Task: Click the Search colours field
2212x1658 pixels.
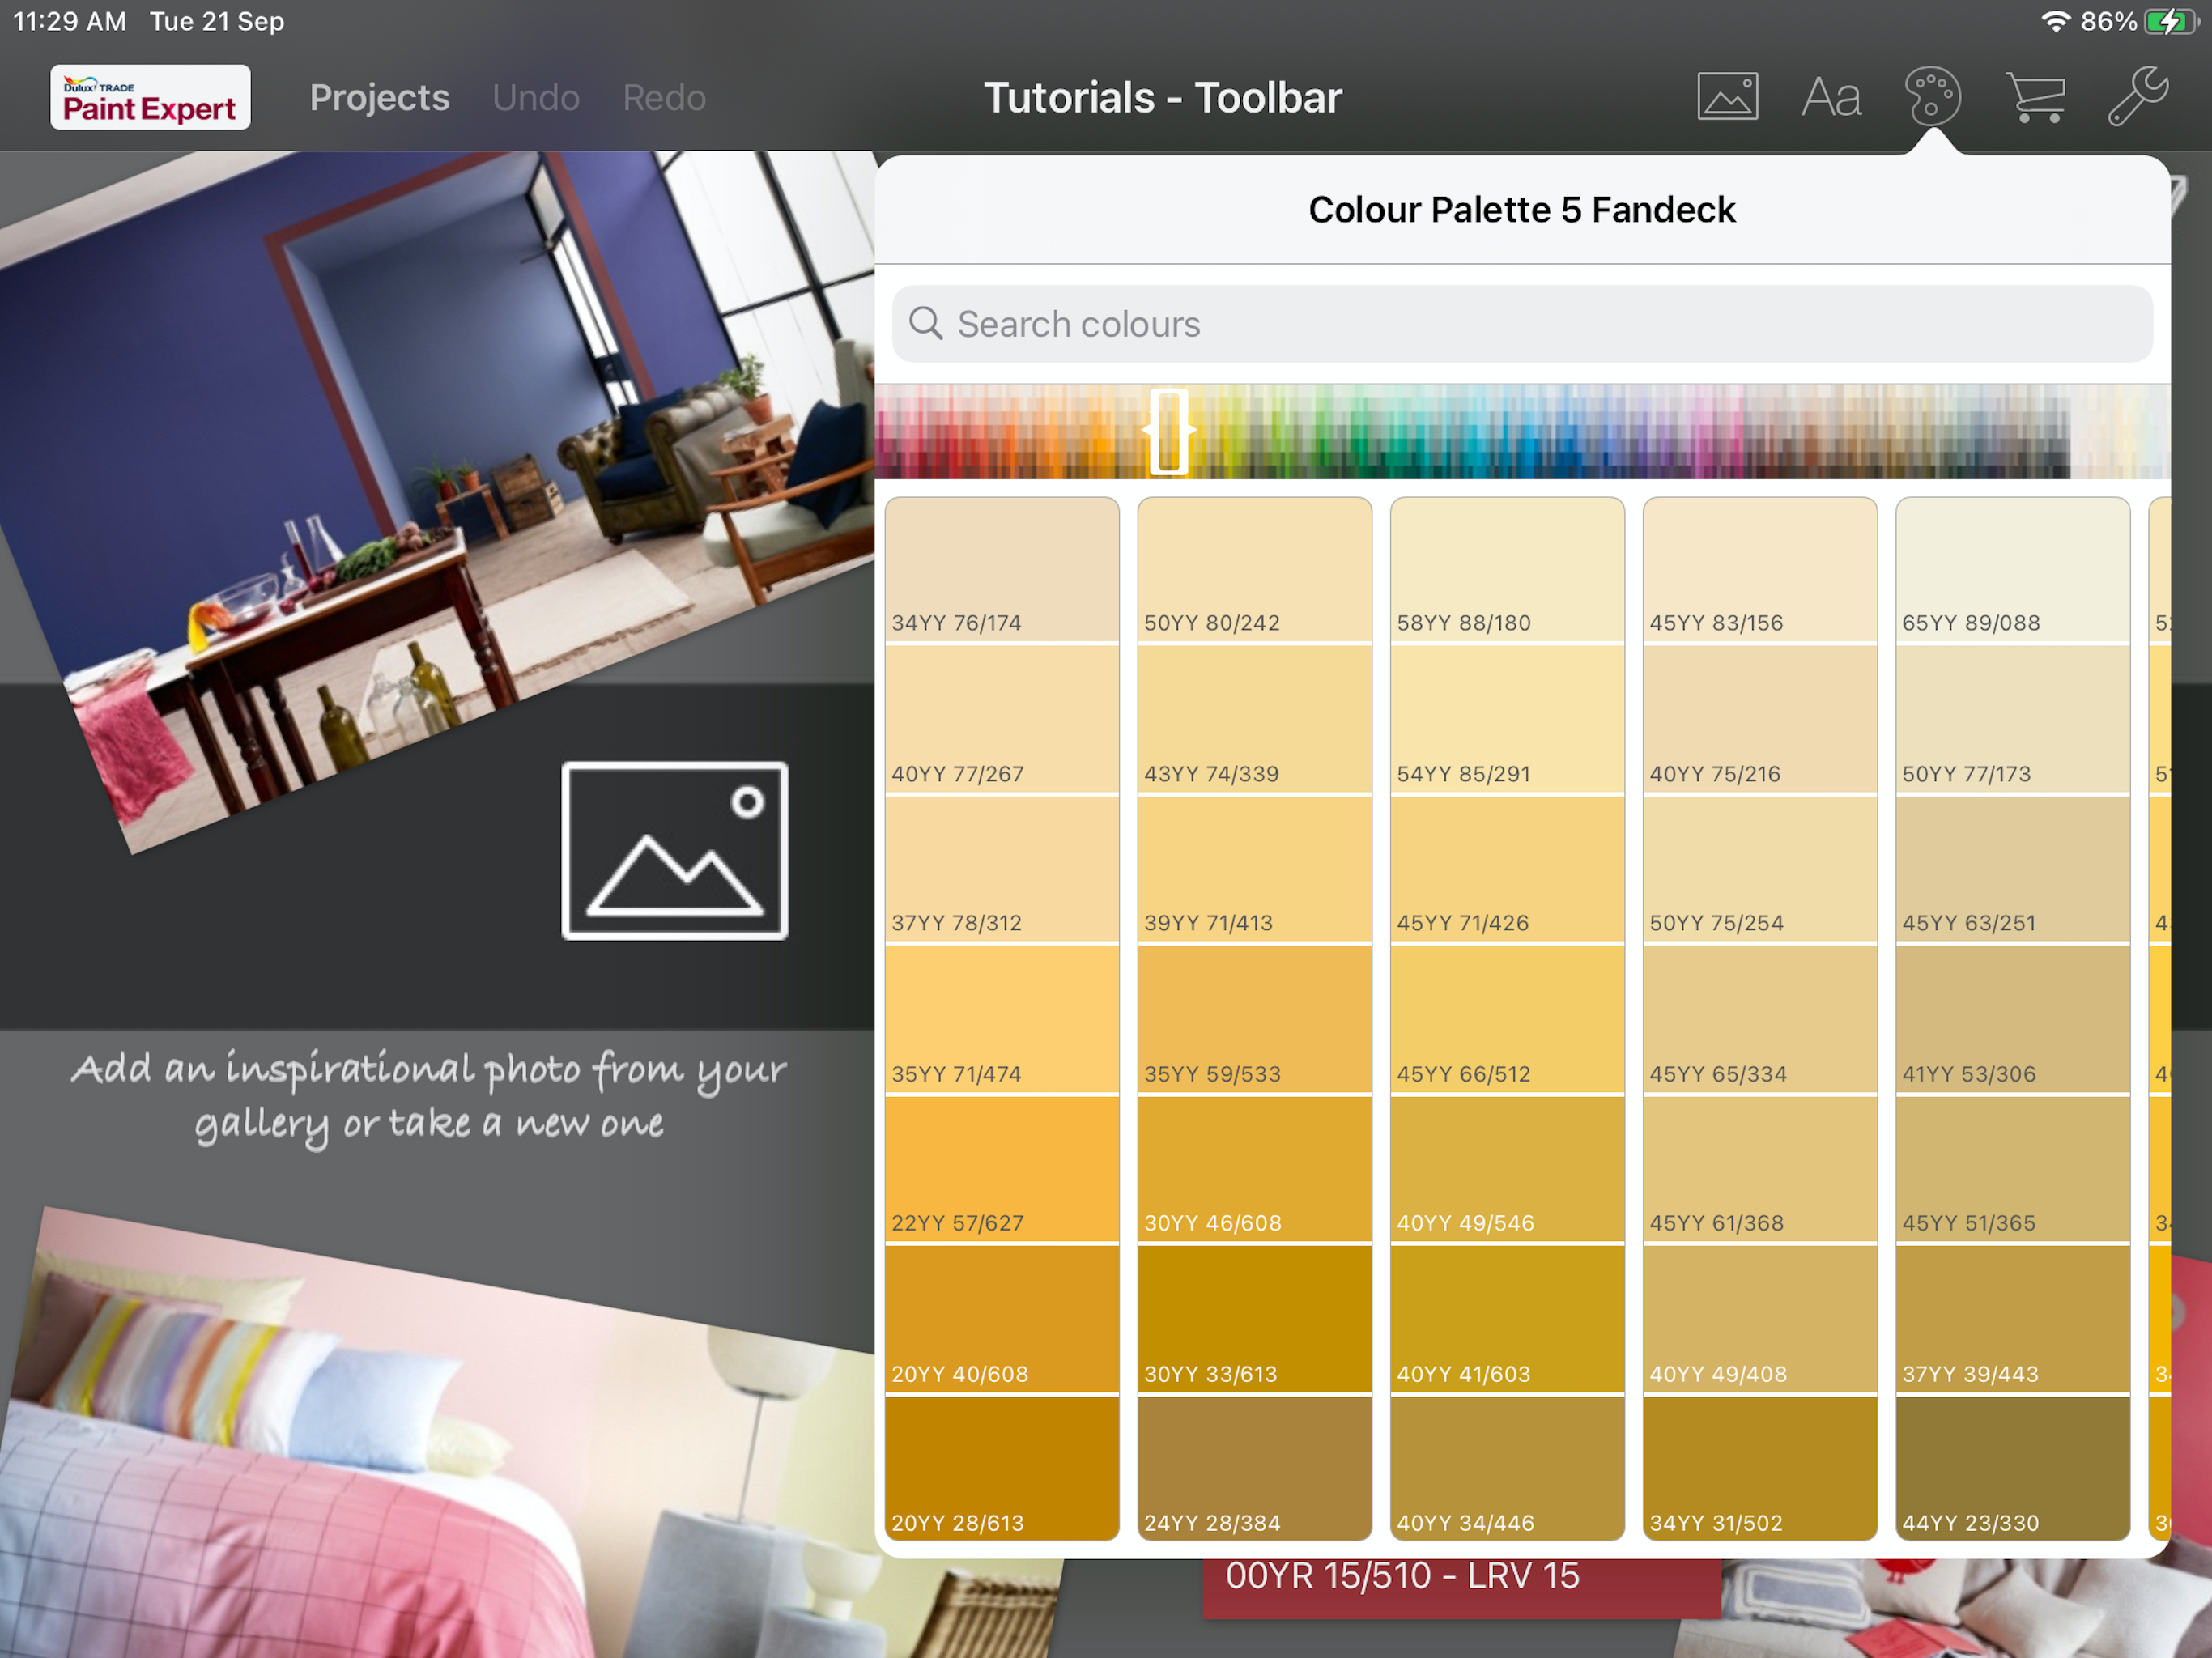Action: click(x=1521, y=324)
